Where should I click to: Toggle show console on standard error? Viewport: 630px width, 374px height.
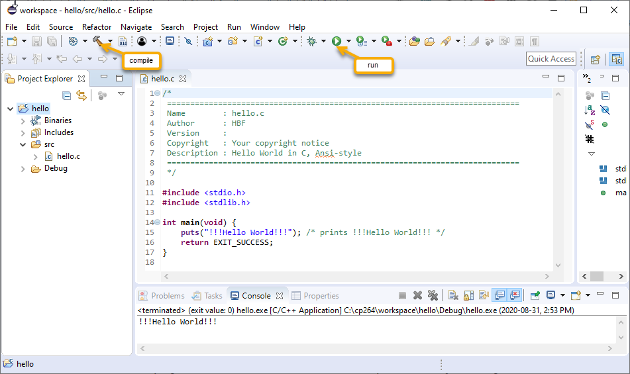tap(515, 295)
